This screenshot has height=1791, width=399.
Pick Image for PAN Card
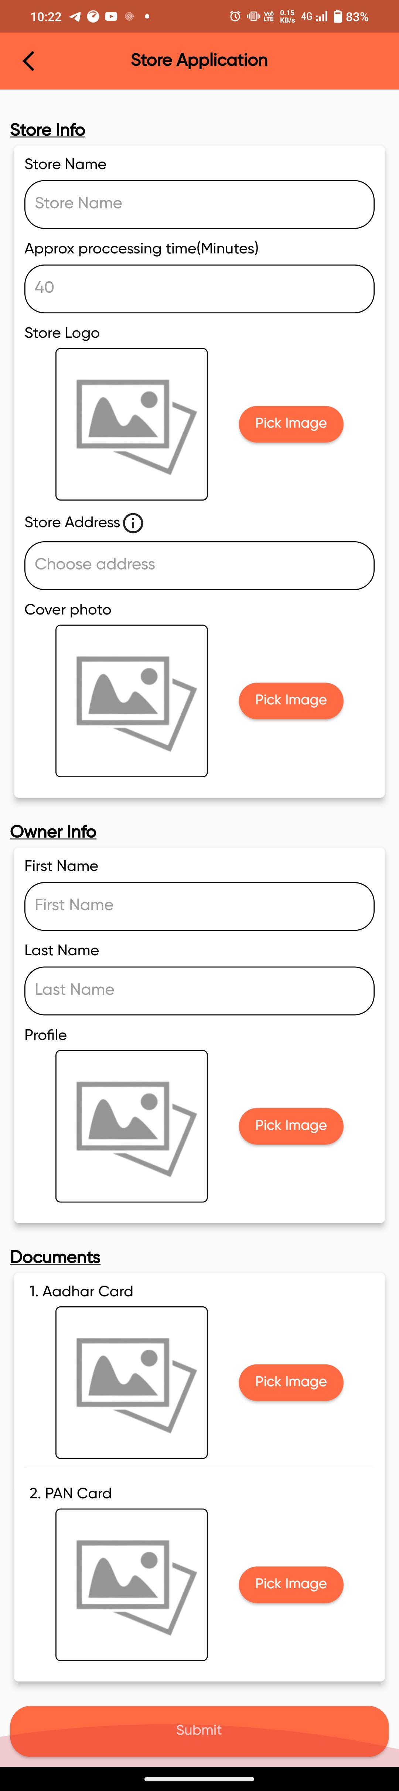coord(291,1583)
